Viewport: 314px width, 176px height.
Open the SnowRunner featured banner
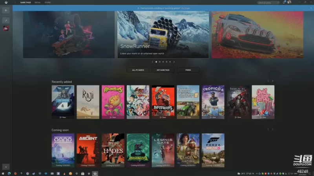(x=163, y=34)
